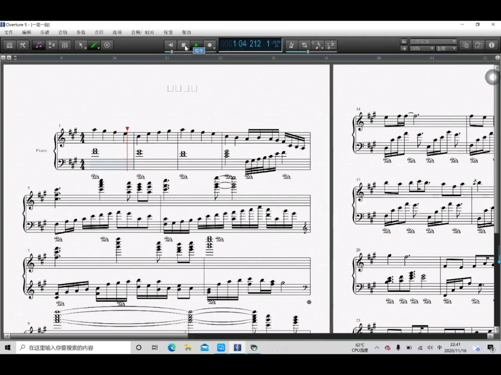
Task: Open the info icon
Action: (x=491, y=45)
